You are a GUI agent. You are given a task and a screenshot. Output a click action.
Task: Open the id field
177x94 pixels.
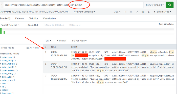click(x=3, y=87)
